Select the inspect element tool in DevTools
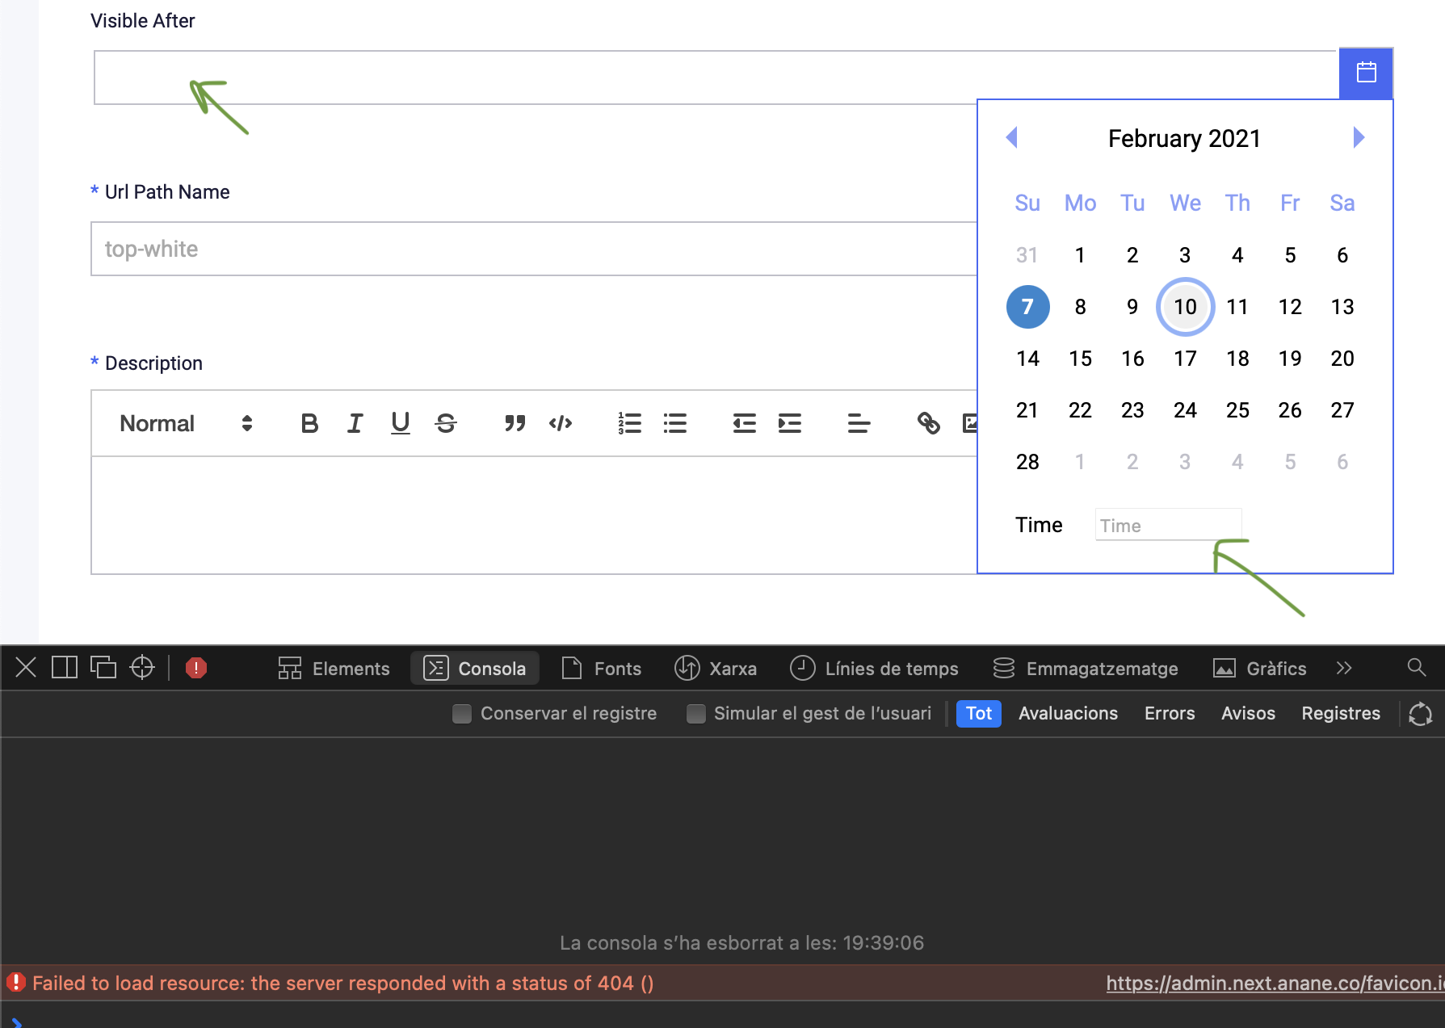This screenshot has height=1028, width=1445. click(142, 668)
